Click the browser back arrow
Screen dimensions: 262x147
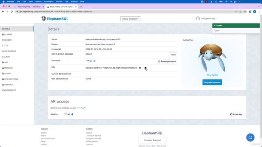pos(3,12)
